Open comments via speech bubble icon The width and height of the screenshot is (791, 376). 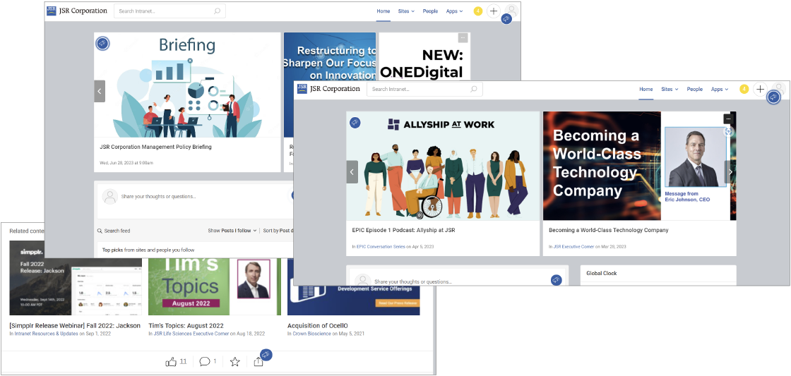pos(204,361)
